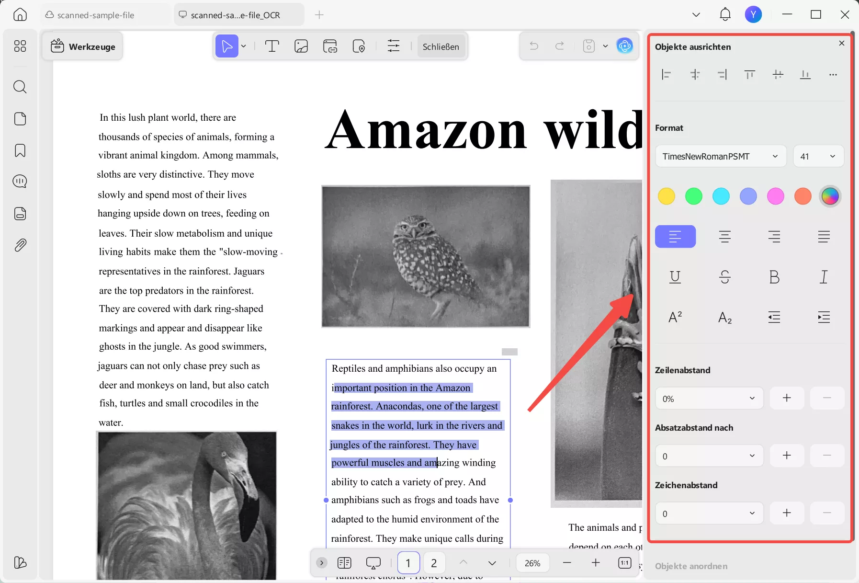Expand the save options arrow
This screenshot has width=859, height=583.
click(x=605, y=46)
